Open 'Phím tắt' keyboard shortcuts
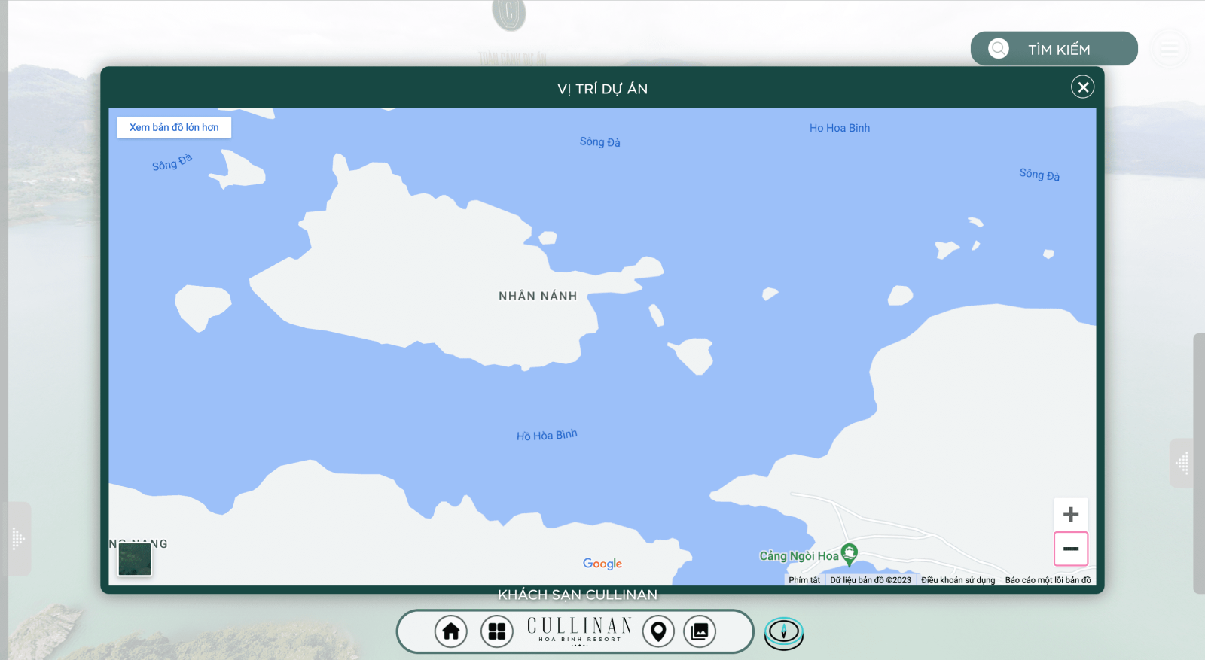 click(804, 580)
